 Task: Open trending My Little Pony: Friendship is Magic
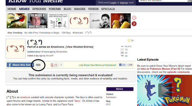click(42, 33)
